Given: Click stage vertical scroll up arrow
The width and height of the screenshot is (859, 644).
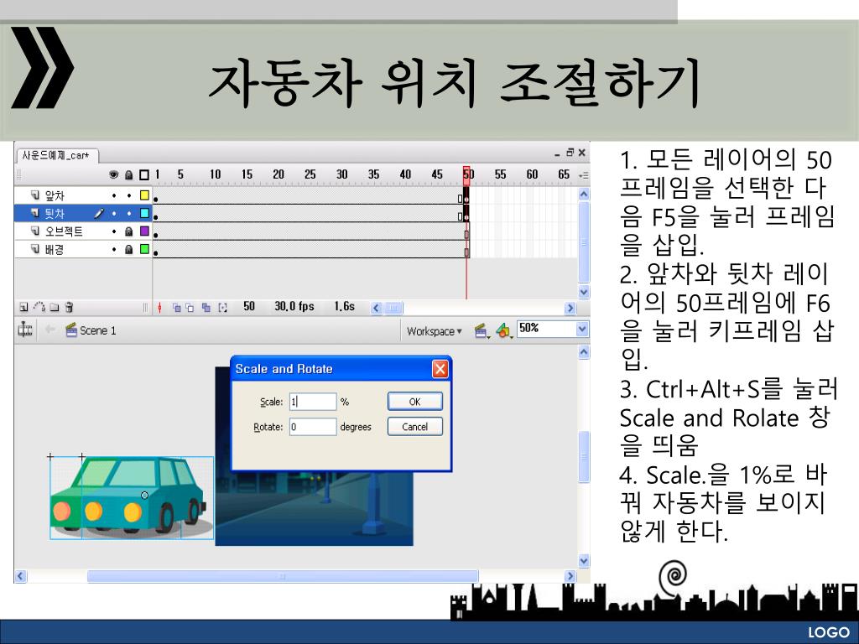Looking at the screenshot, I should [584, 353].
